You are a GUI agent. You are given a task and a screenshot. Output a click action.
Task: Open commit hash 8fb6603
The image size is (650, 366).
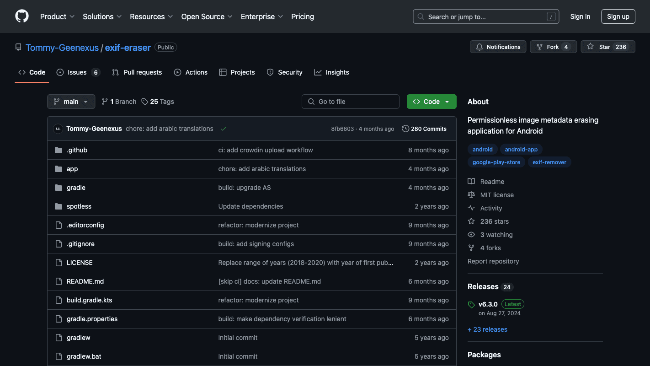pos(342,129)
